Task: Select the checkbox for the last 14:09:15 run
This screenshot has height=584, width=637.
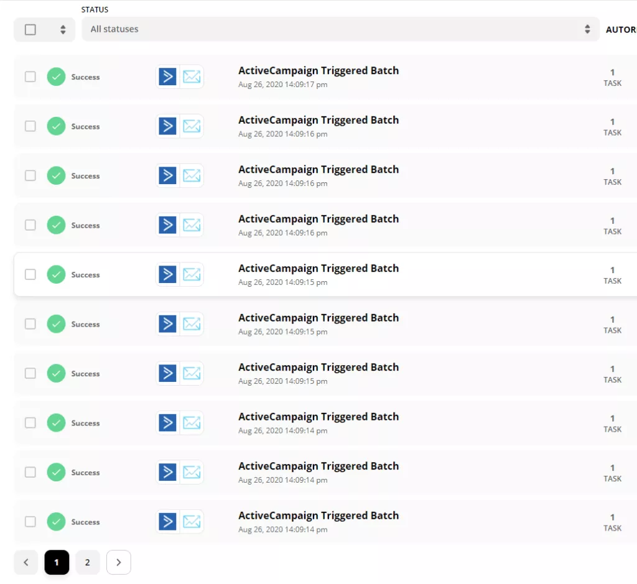Action: coord(30,373)
